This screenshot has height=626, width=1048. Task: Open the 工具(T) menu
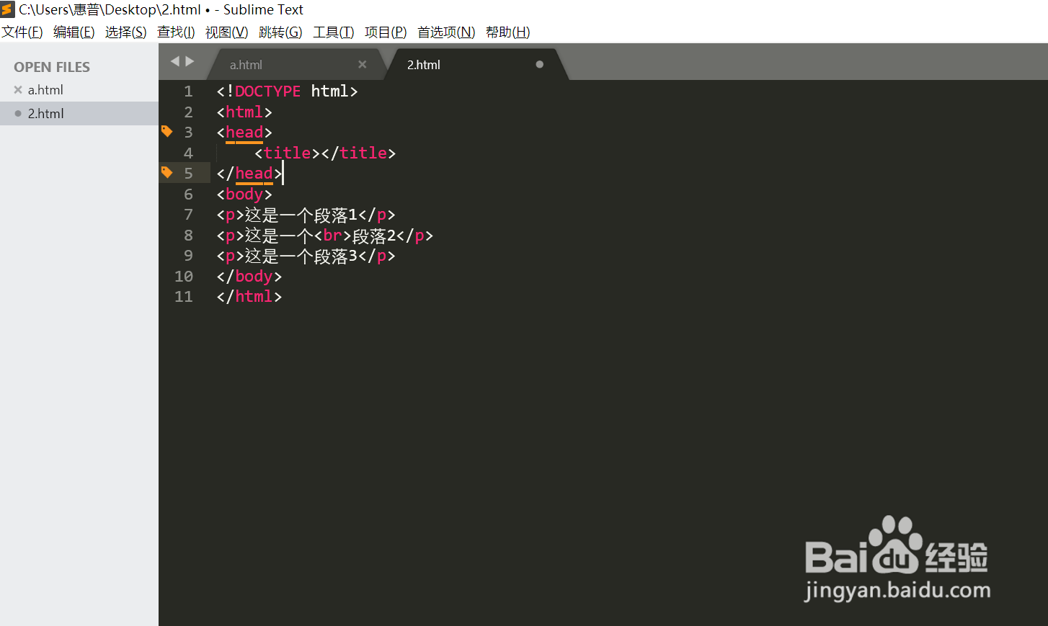(334, 32)
